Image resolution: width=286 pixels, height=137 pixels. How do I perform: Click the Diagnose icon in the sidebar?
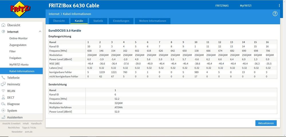tap(3, 104)
